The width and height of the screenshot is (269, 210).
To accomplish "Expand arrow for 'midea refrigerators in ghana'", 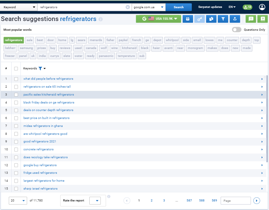I will (262, 126).
